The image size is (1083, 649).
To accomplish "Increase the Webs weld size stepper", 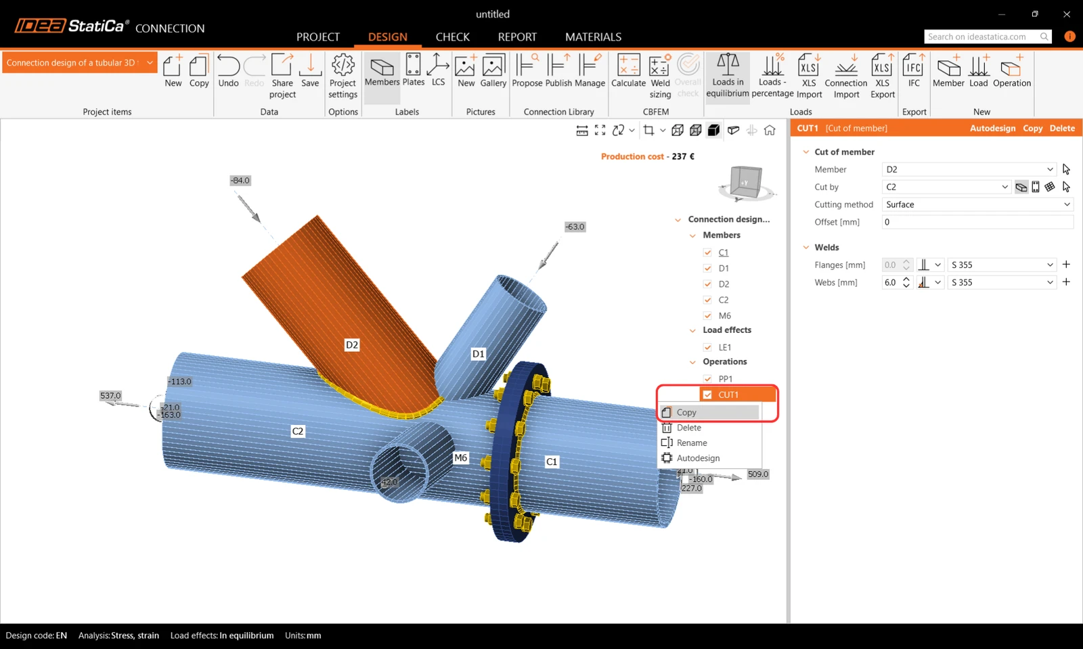I will click(x=906, y=279).
